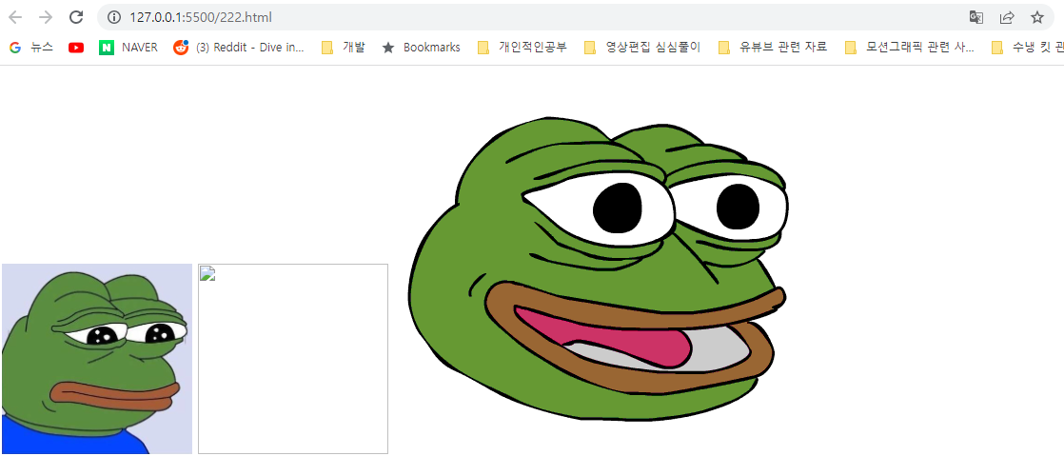
Task: Open the 수냉 킷 bookmark folder
Action: [x=1027, y=47]
